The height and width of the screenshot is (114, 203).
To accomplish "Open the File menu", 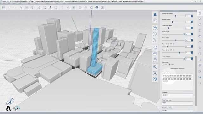I will click(x=2, y=3).
